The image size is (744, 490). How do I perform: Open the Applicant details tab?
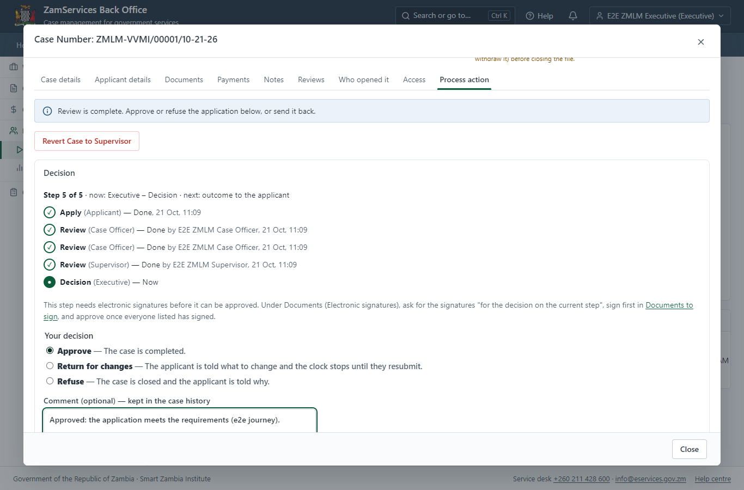(x=123, y=79)
